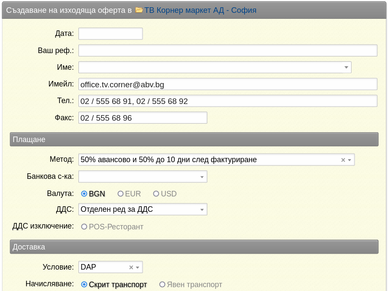Click the Условие dropdown arrow

pyautogui.click(x=137, y=267)
